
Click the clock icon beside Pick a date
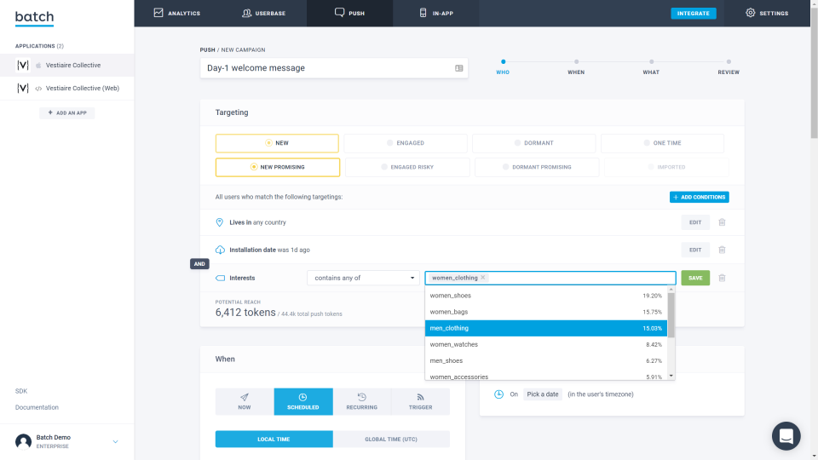tap(498, 394)
